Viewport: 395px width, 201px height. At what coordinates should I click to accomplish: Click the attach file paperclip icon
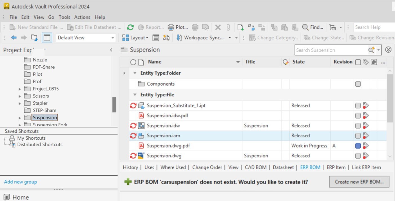(228, 27)
